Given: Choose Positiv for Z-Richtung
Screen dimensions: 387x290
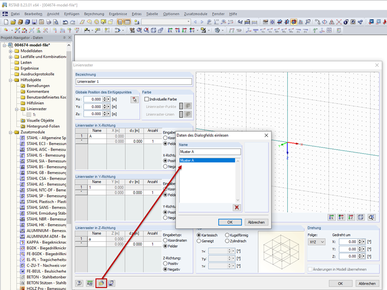Looking at the screenshot, I should [x=165, y=263].
